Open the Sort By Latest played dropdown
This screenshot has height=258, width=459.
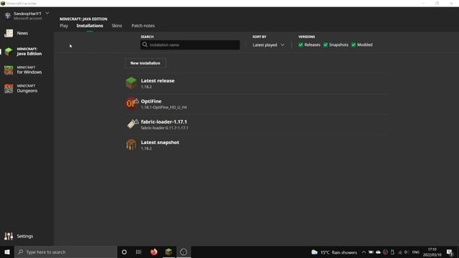[x=268, y=44]
